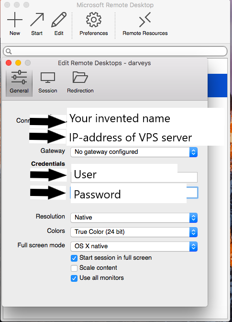Expand the Gateway dropdown

[x=134, y=152]
